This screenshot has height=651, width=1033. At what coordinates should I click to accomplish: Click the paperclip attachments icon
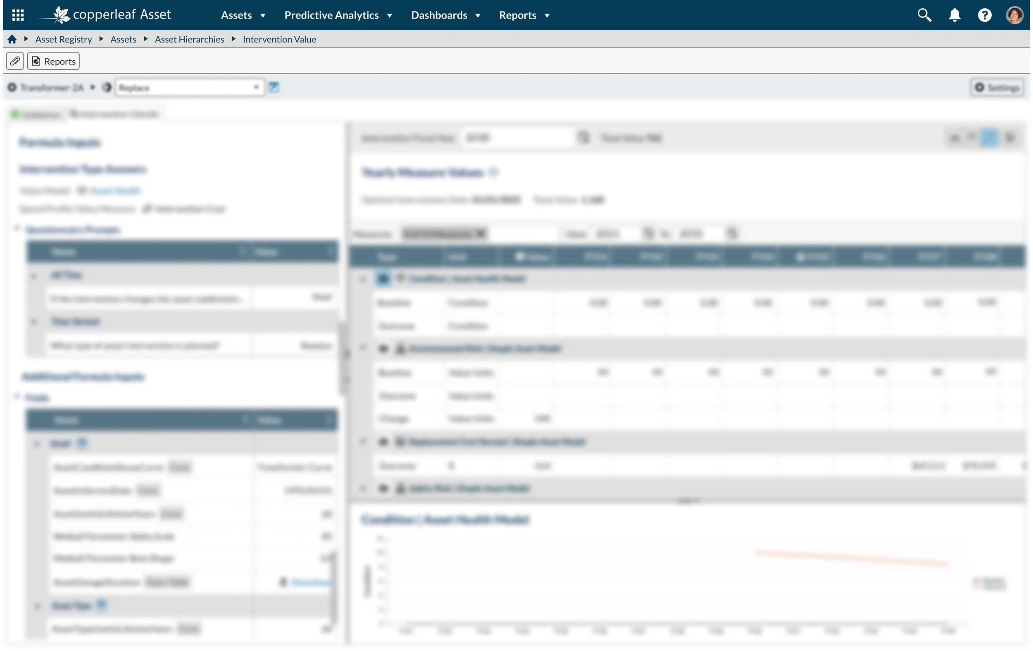pos(15,61)
